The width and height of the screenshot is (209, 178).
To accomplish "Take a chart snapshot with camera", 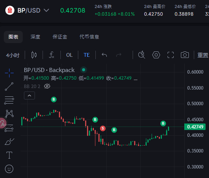I will point(185,55).
